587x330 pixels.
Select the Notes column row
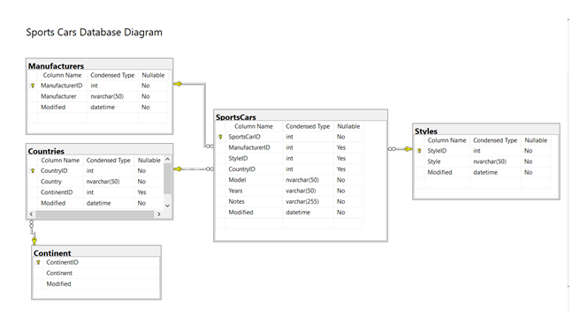point(289,202)
